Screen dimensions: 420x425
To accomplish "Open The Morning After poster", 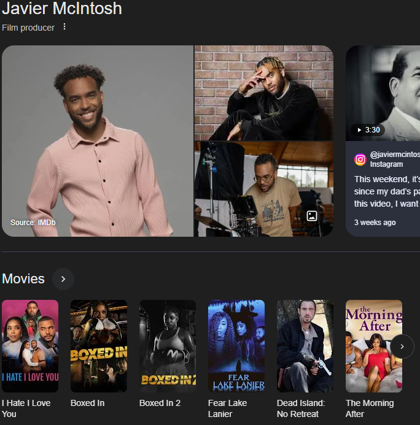I will [374, 346].
